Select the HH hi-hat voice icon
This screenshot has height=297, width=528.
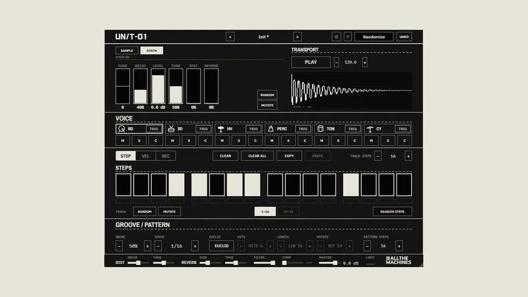221,129
